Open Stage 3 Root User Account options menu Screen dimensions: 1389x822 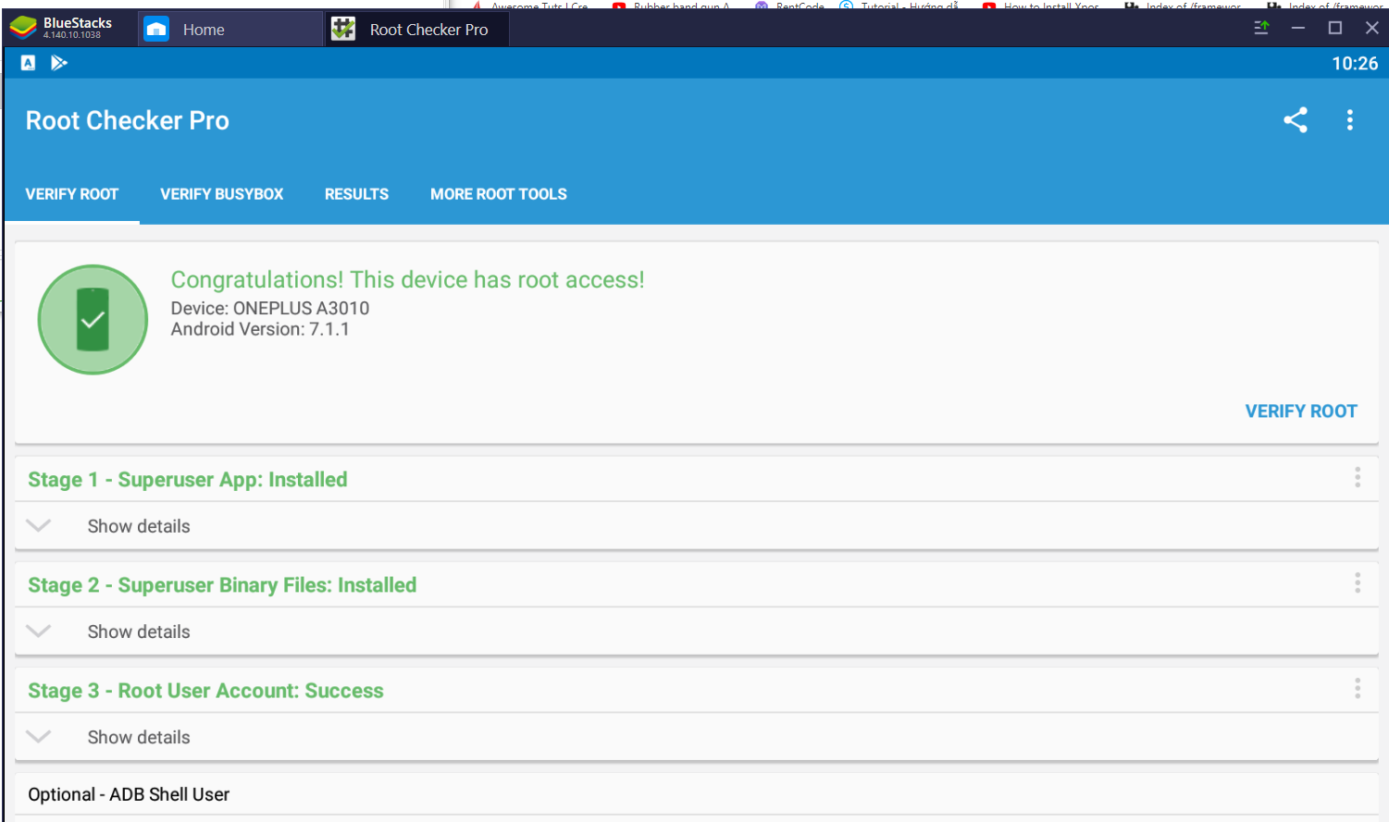1358,688
